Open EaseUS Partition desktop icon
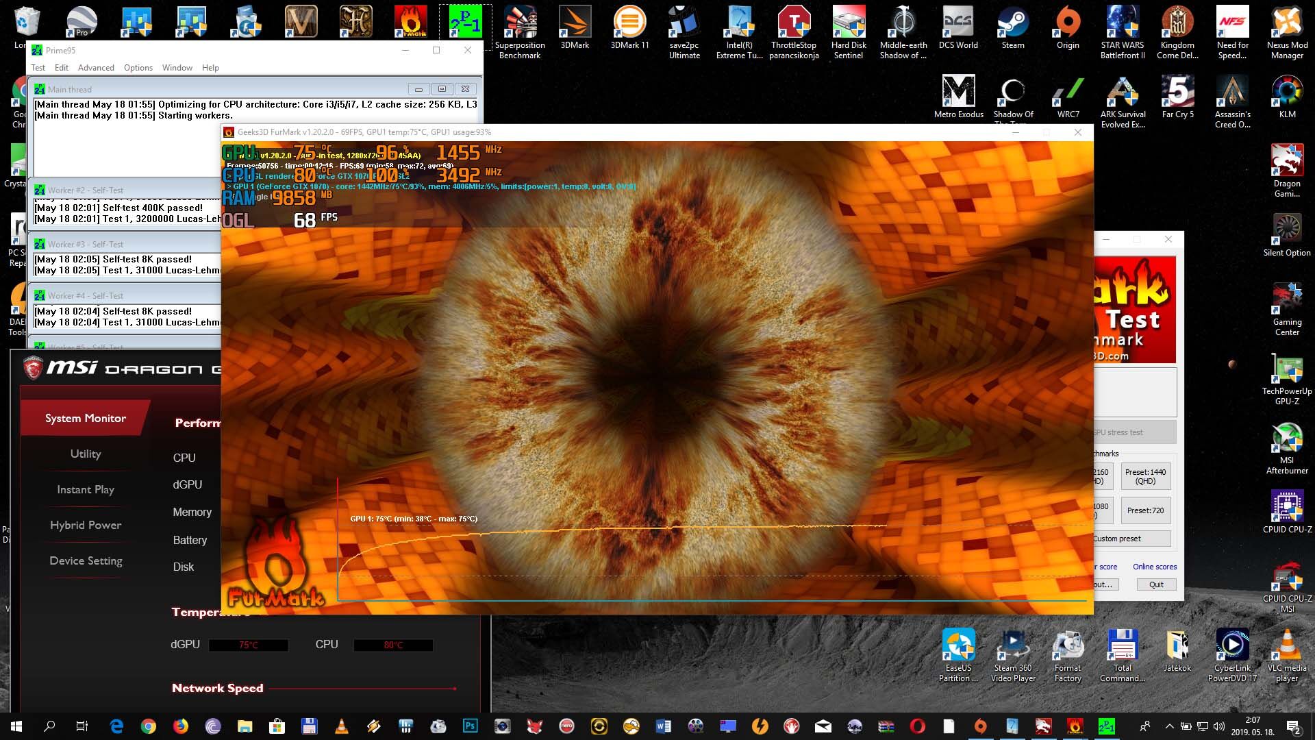Screen dimensions: 1315x740 pos(958,656)
